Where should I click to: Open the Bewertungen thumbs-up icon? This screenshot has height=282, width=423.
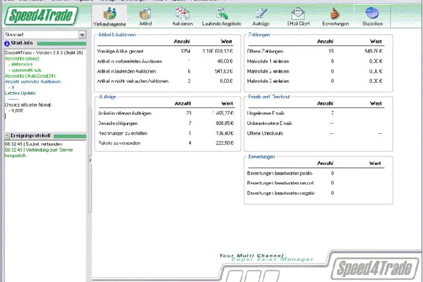coord(335,16)
